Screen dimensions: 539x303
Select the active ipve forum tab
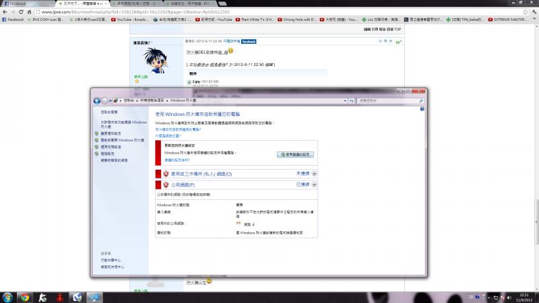(82, 3)
